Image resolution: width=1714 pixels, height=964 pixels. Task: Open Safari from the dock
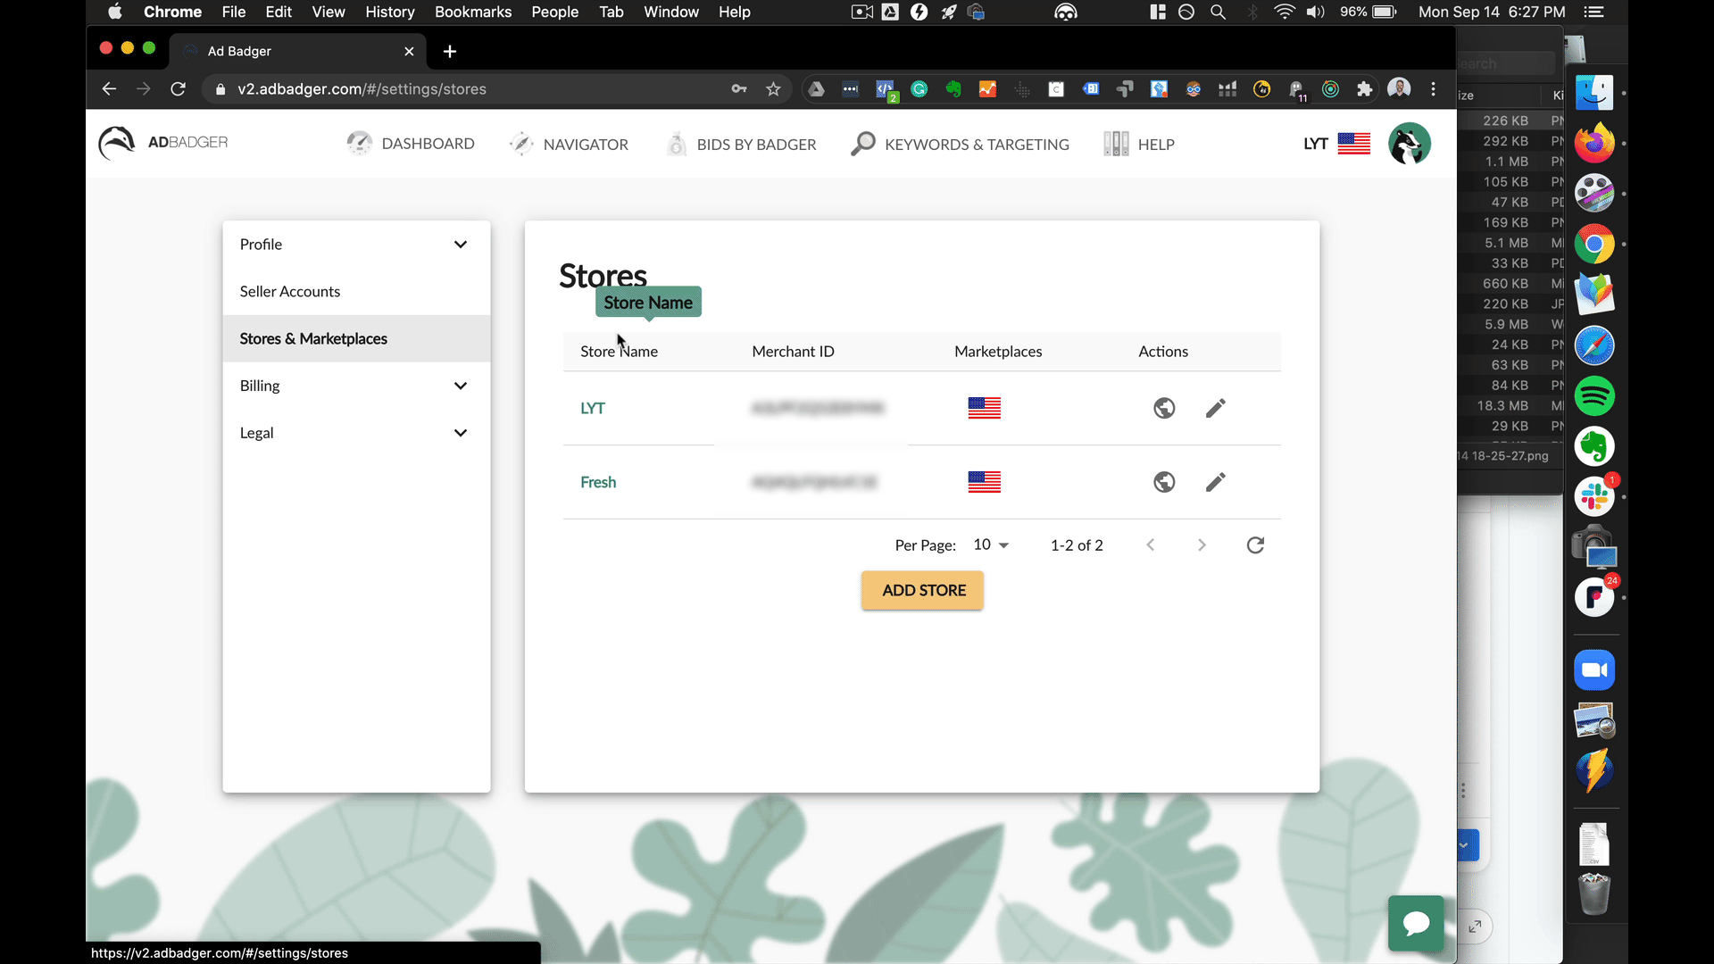[x=1594, y=345]
